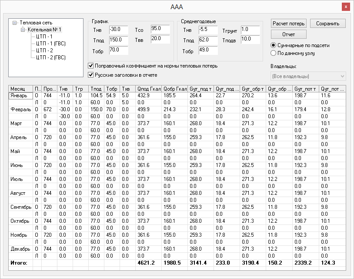Click the Месяц column header

click(x=20, y=88)
